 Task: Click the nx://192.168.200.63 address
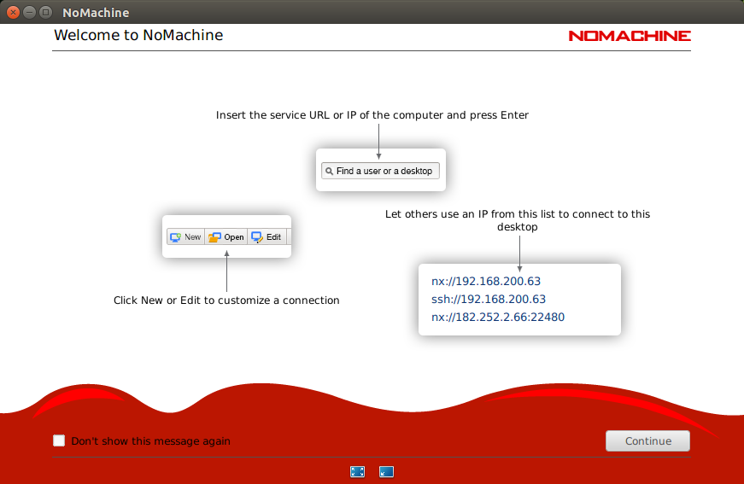point(486,281)
